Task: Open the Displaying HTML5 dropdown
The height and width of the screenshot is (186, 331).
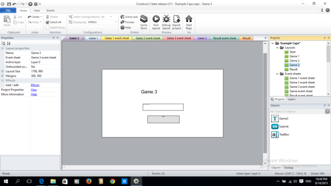Action: click(102, 22)
